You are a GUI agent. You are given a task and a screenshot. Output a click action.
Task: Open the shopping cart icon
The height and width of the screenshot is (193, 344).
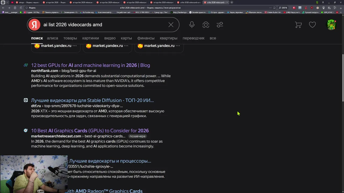(298, 25)
